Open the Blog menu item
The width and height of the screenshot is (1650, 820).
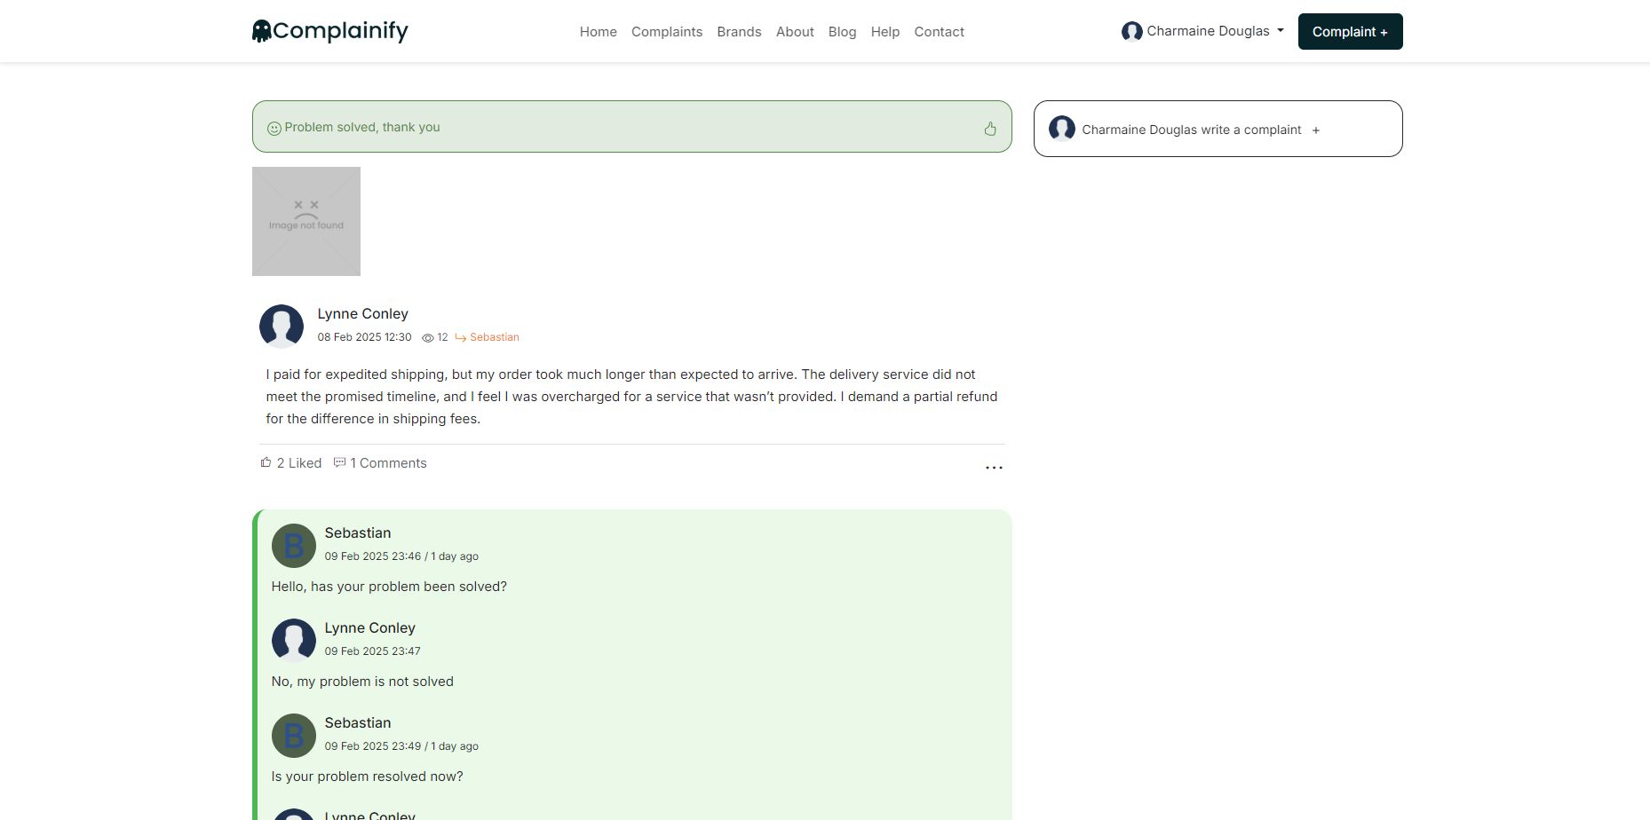842,32
